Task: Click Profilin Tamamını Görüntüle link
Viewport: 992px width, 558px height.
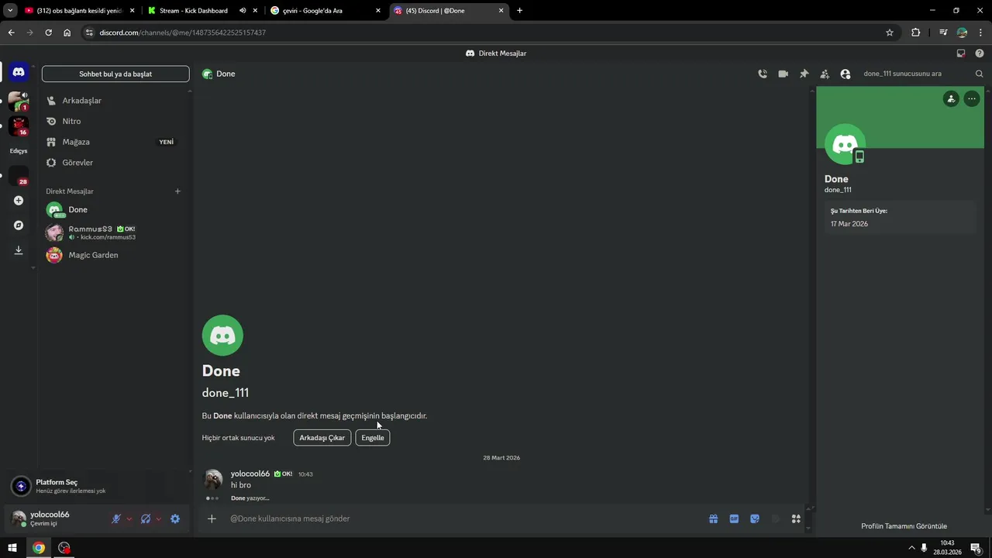Action: (904, 526)
